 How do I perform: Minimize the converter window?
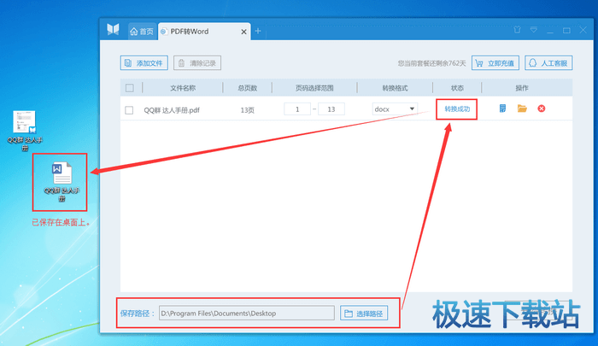click(550, 31)
